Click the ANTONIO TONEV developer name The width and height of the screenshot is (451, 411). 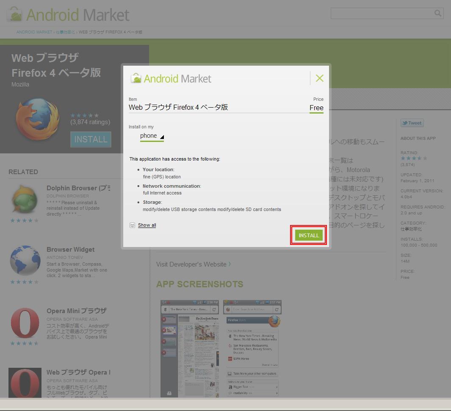click(x=65, y=257)
